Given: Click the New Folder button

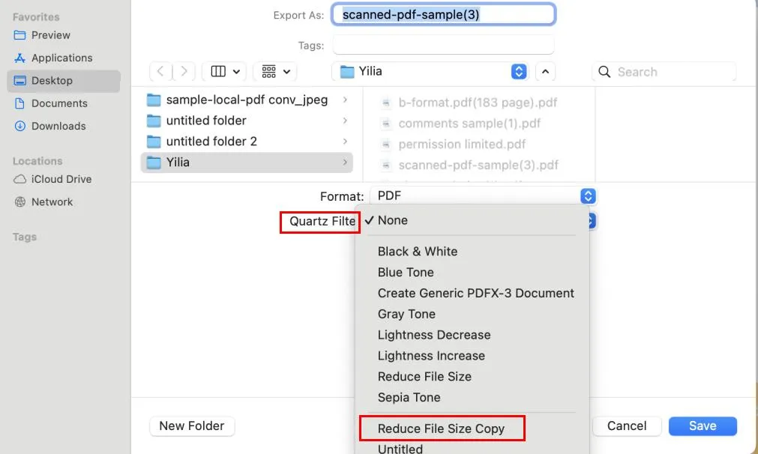Looking at the screenshot, I should [x=192, y=426].
